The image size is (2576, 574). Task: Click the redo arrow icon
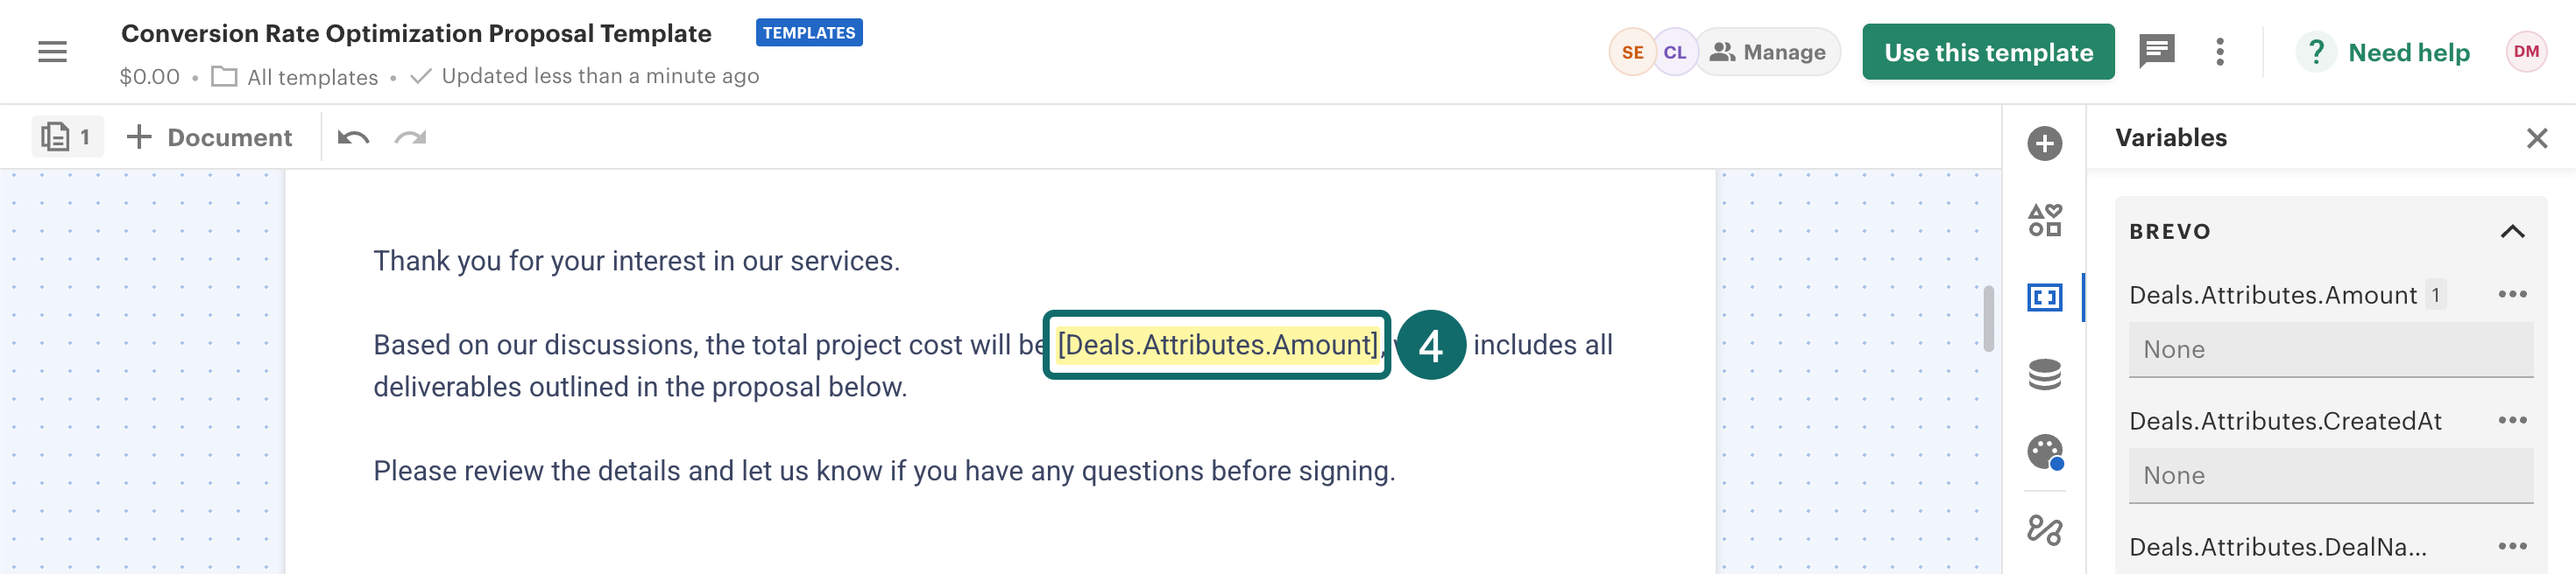tap(410, 137)
